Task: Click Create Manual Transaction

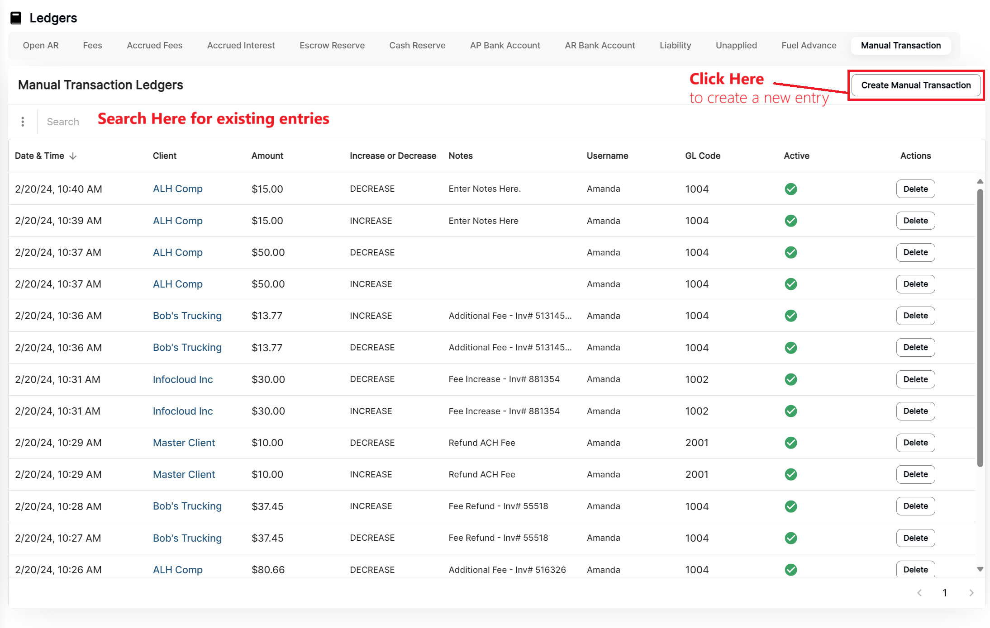Action: click(915, 85)
